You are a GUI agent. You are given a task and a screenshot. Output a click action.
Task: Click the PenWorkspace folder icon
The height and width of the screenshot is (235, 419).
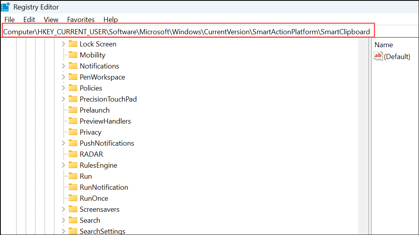click(x=73, y=77)
